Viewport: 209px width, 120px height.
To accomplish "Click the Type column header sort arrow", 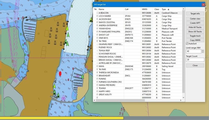I will pyautogui.click(x=168, y=9).
